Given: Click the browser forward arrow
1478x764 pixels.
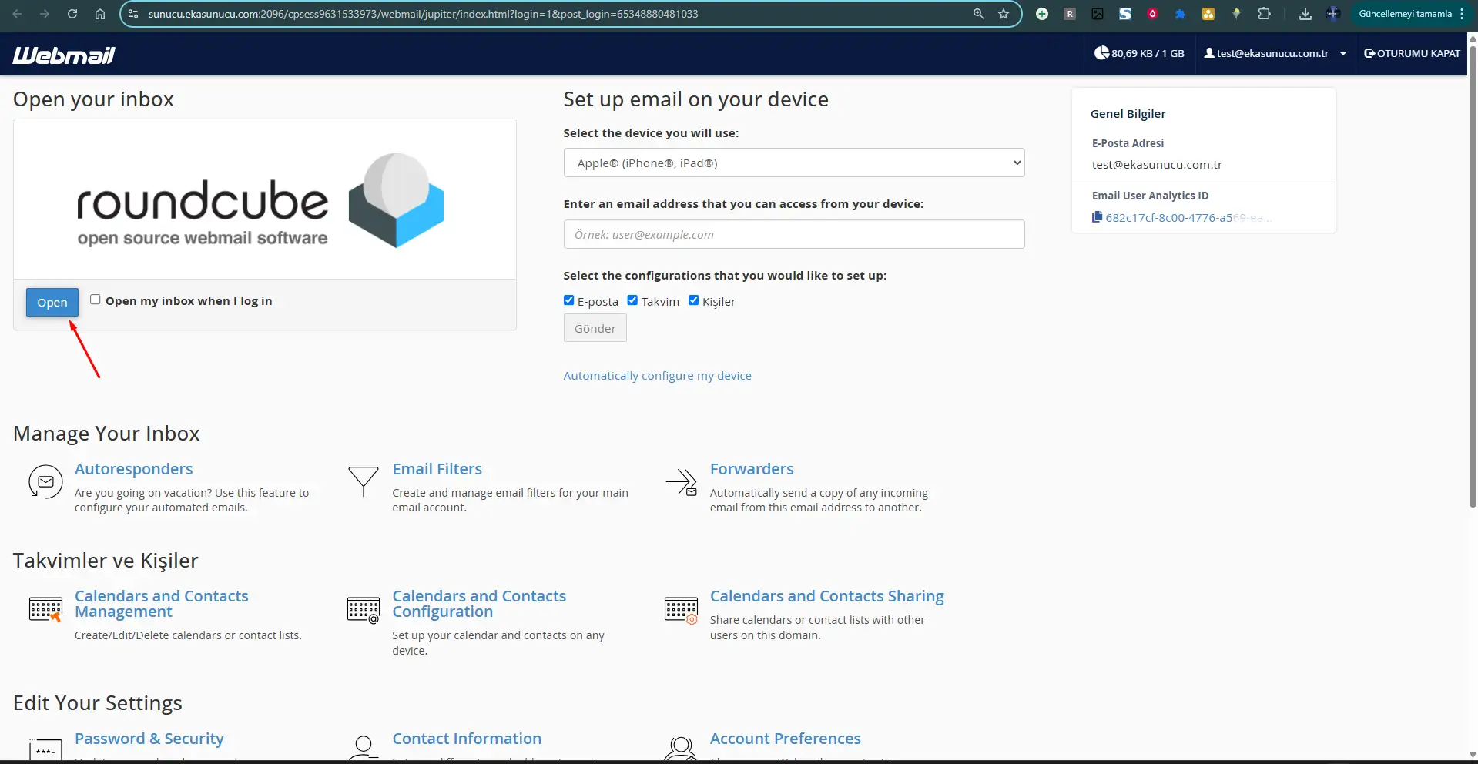Looking at the screenshot, I should [x=45, y=14].
